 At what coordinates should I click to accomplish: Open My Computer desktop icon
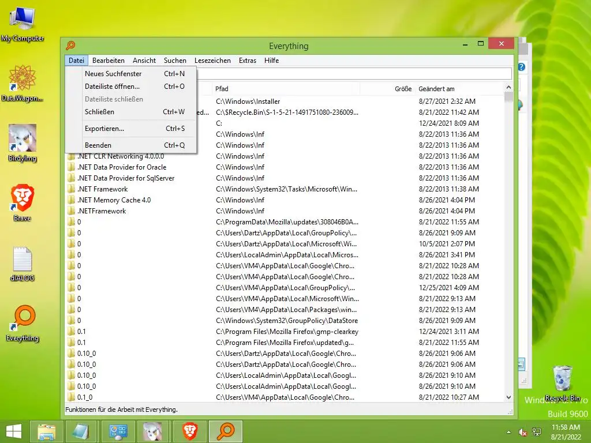coord(23,24)
